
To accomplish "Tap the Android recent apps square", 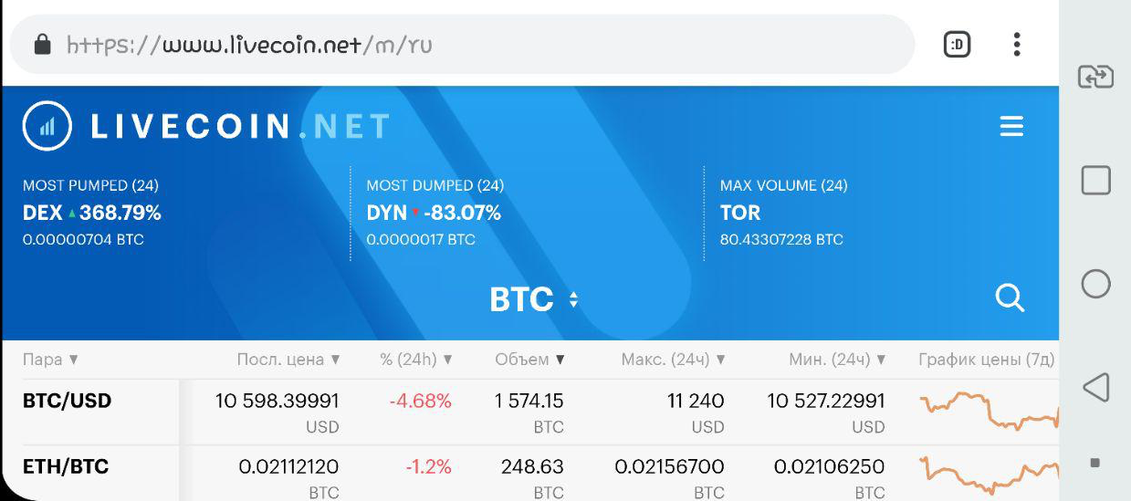I will tap(1095, 180).
